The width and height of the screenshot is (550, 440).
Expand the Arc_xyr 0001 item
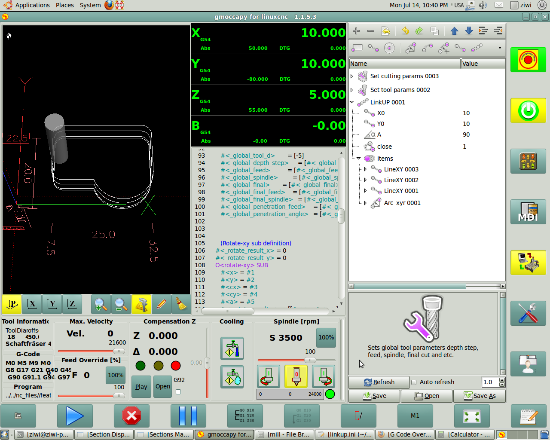coord(366,203)
